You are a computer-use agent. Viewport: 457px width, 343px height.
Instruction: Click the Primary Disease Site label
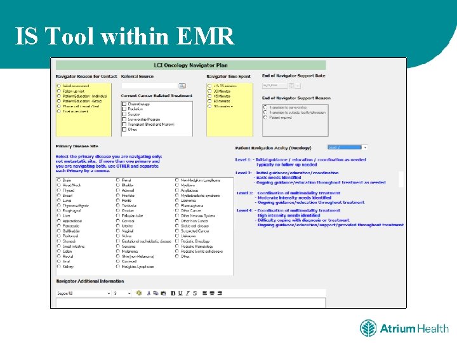tap(77, 146)
